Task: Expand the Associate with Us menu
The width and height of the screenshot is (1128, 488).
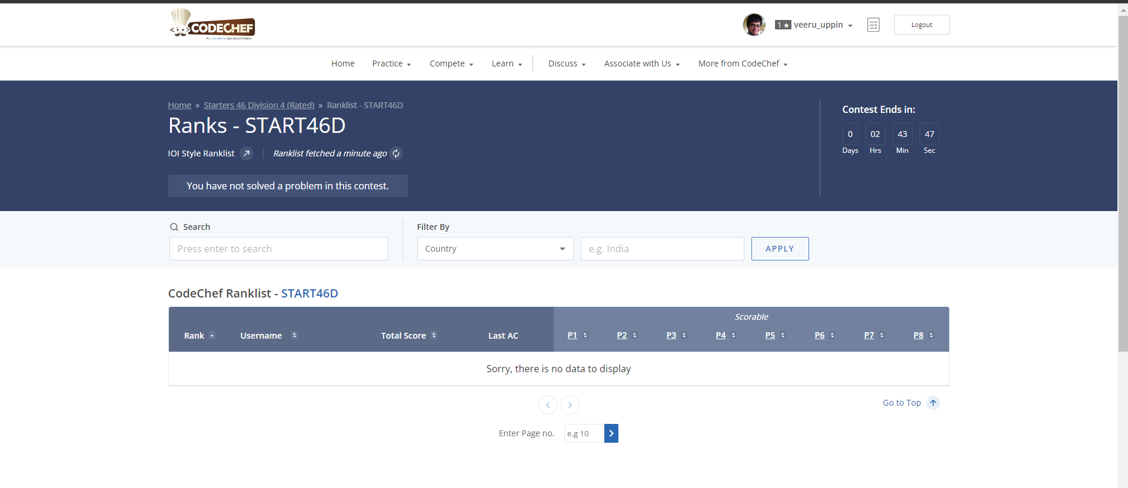Action: pos(642,63)
